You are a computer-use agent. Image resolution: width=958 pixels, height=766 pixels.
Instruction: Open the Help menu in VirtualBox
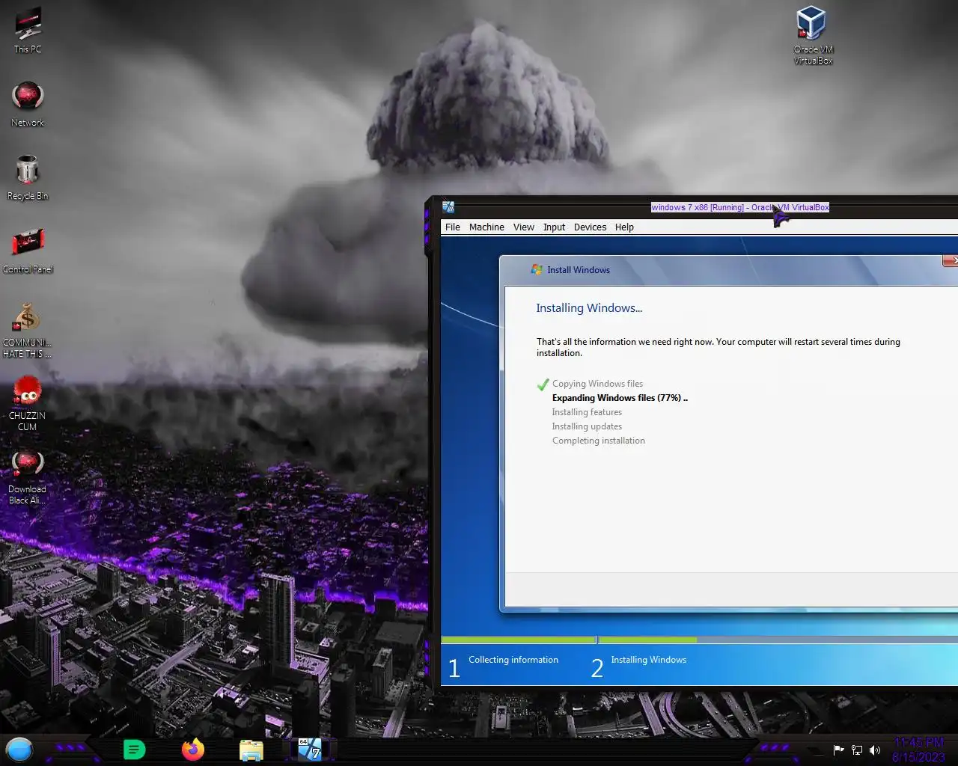click(624, 227)
